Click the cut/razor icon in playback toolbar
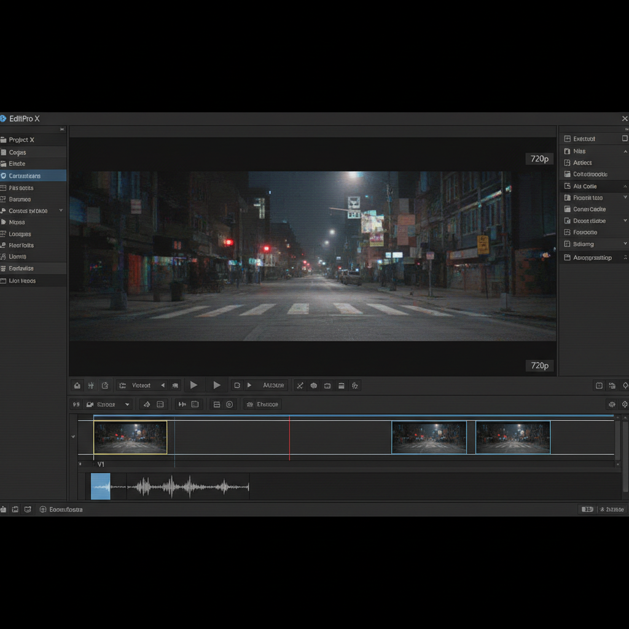Screen dimensions: 629x629 click(300, 386)
